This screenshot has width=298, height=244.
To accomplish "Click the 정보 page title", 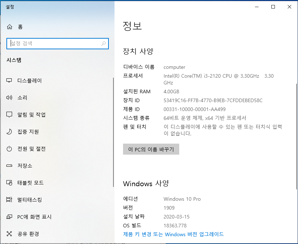I will tap(132, 26).
